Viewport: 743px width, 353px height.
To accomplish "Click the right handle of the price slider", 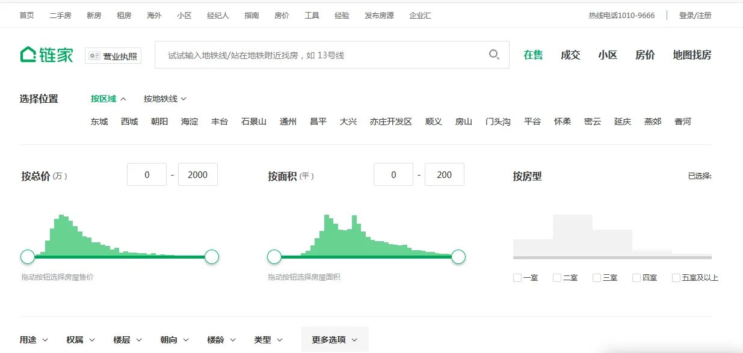I will (x=212, y=256).
